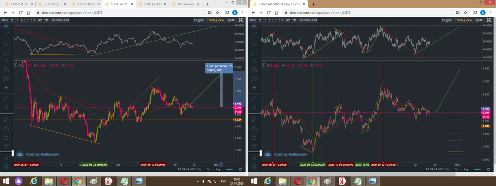
Task: Select Trend Line tool in left chart
Action: [6, 35]
